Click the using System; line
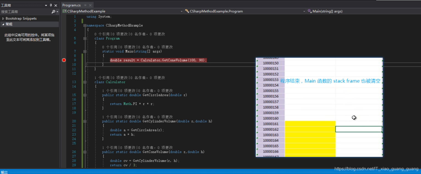 coord(99,17)
